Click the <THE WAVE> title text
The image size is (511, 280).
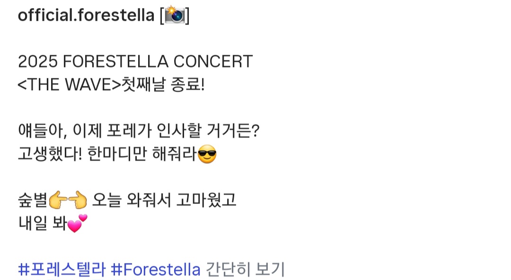pos(70,85)
